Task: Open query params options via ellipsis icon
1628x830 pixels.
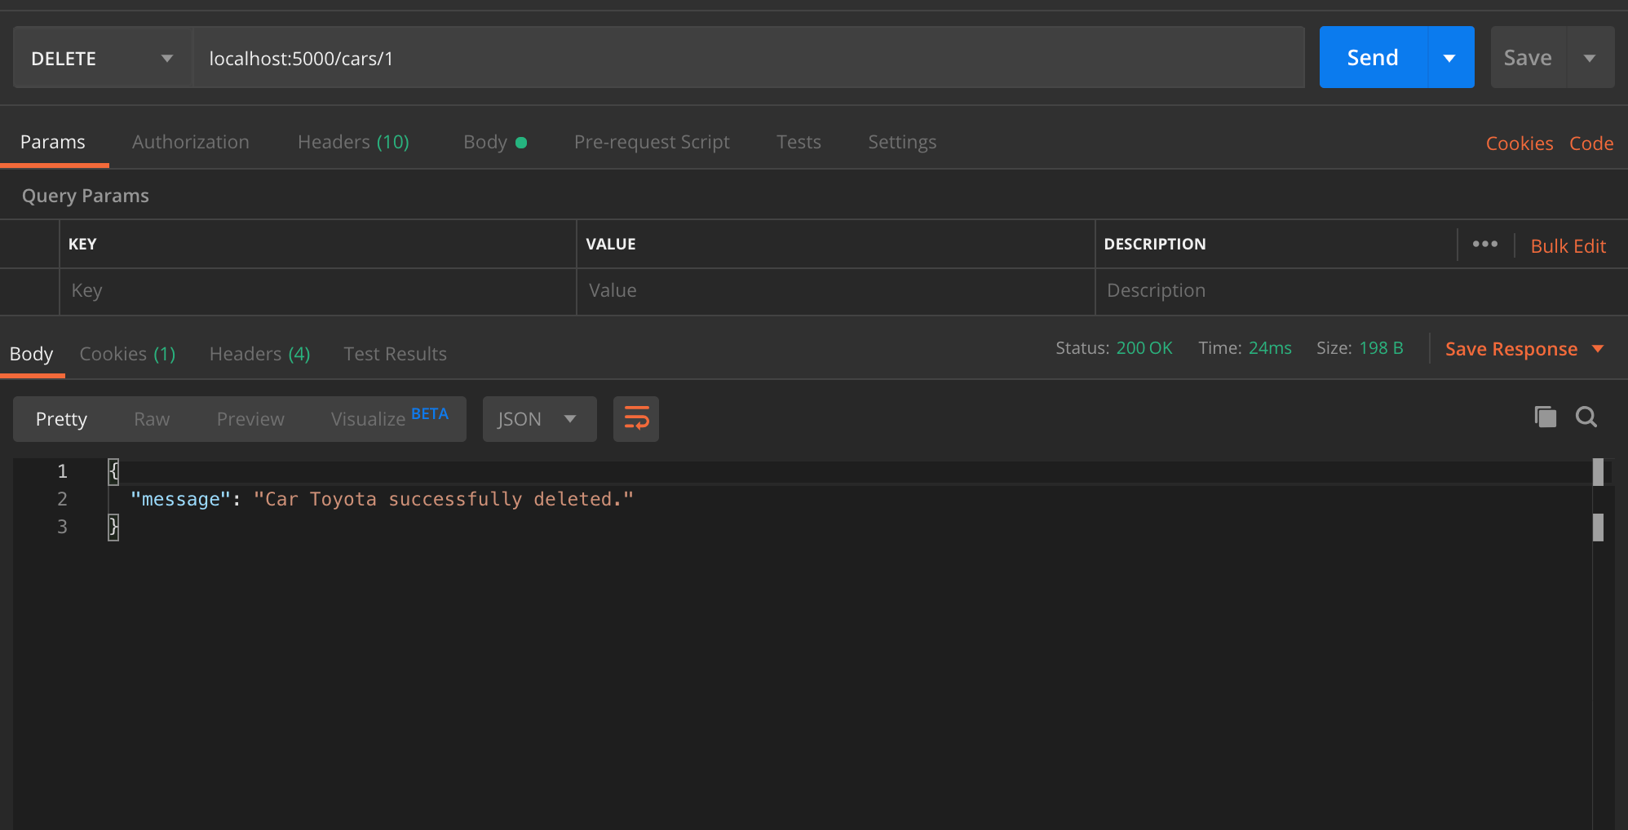Action: [1485, 244]
